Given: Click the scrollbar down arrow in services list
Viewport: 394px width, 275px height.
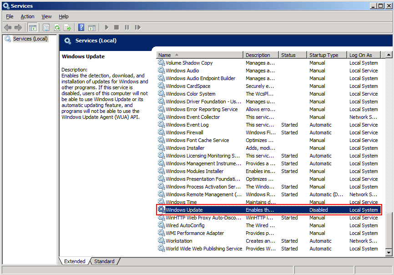Looking at the screenshot, I should click(389, 252).
